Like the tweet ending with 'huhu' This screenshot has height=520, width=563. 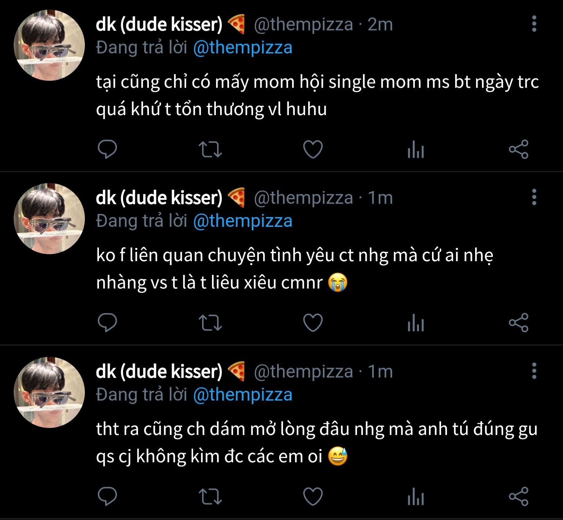[313, 149]
